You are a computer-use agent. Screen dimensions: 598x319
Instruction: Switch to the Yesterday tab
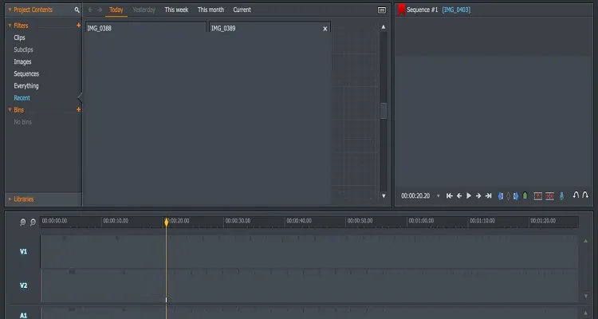[x=144, y=10]
